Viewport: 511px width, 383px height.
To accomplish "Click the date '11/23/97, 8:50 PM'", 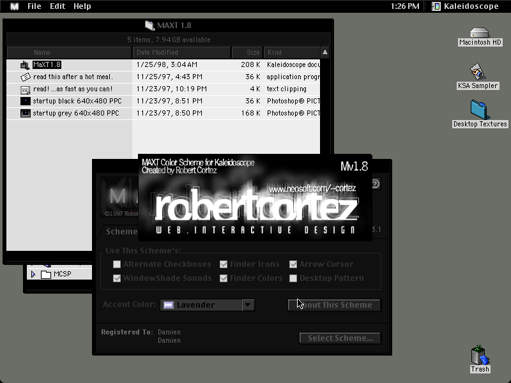I will [169, 114].
